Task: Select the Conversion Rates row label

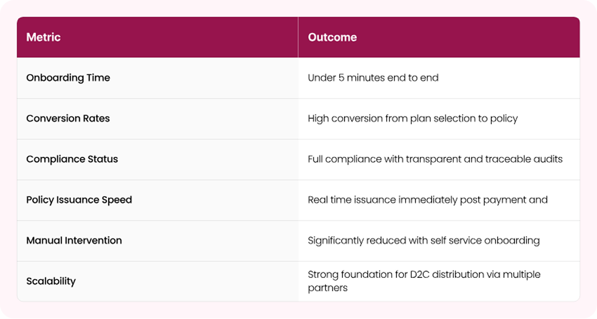Action: pos(68,118)
